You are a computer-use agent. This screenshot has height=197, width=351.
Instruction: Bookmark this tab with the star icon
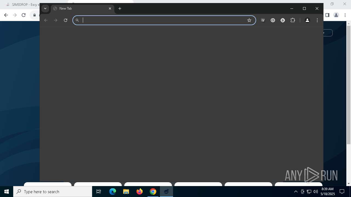click(x=249, y=20)
